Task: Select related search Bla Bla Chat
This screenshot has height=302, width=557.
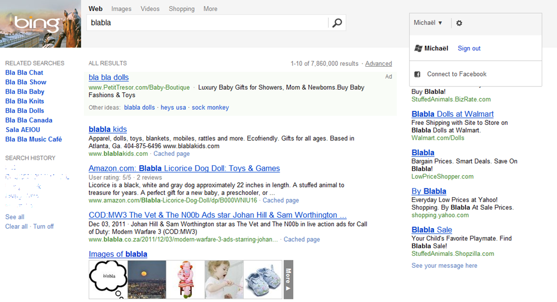Action: [24, 72]
